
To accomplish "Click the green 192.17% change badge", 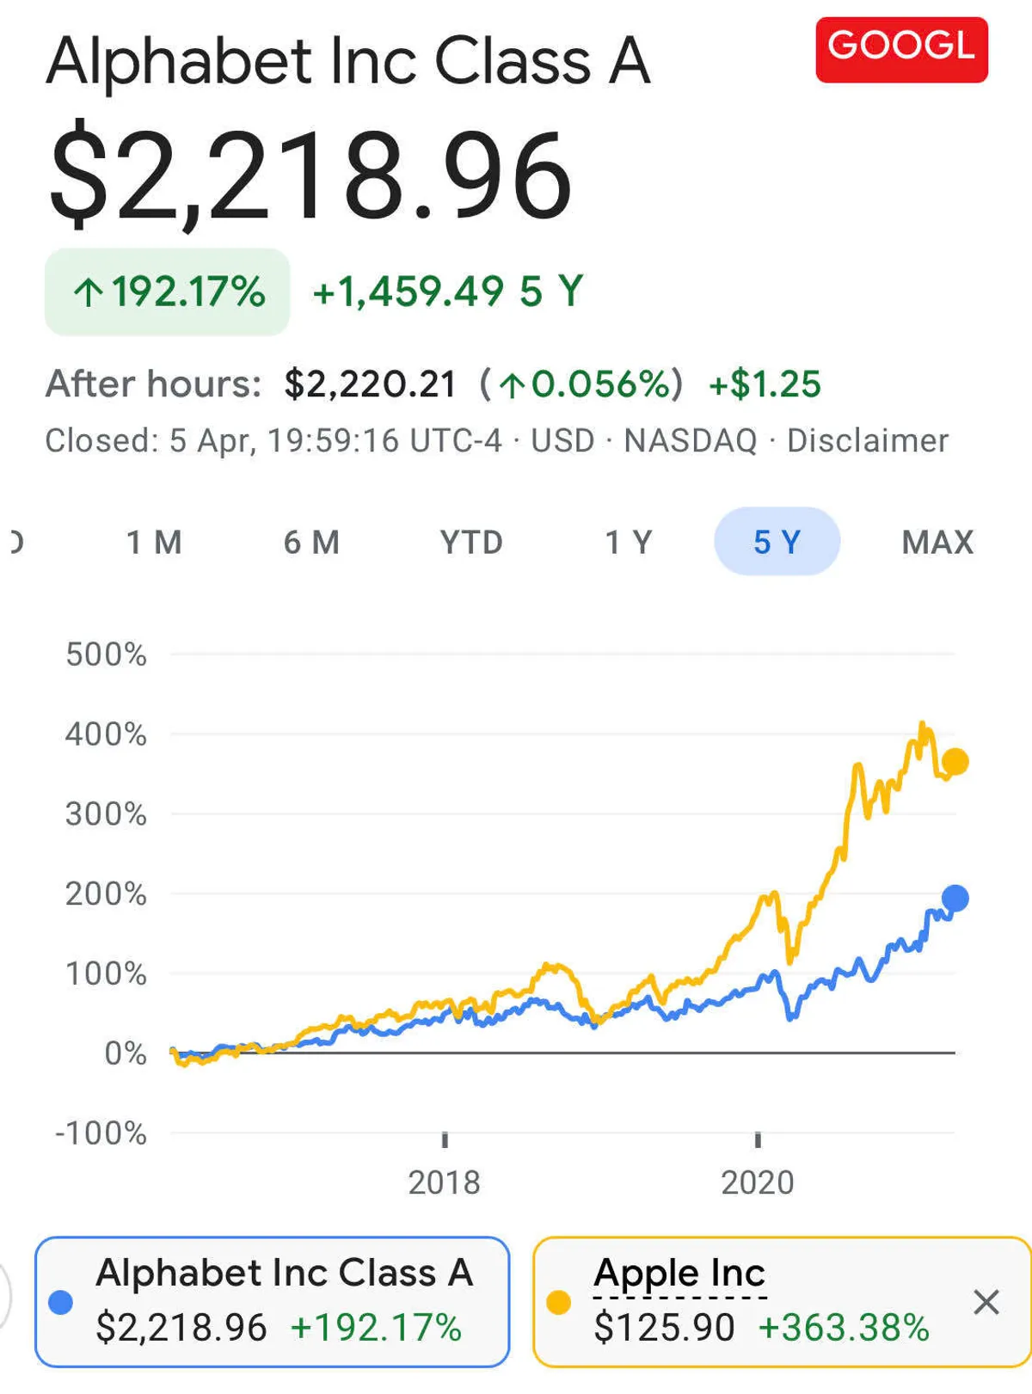I will pos(168,292).
